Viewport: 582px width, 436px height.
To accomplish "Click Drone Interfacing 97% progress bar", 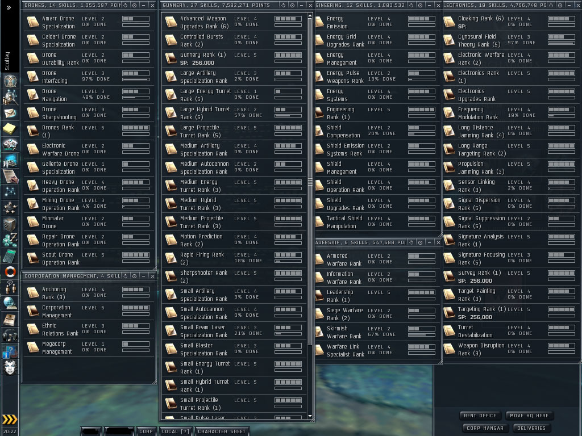I will 136,79.
